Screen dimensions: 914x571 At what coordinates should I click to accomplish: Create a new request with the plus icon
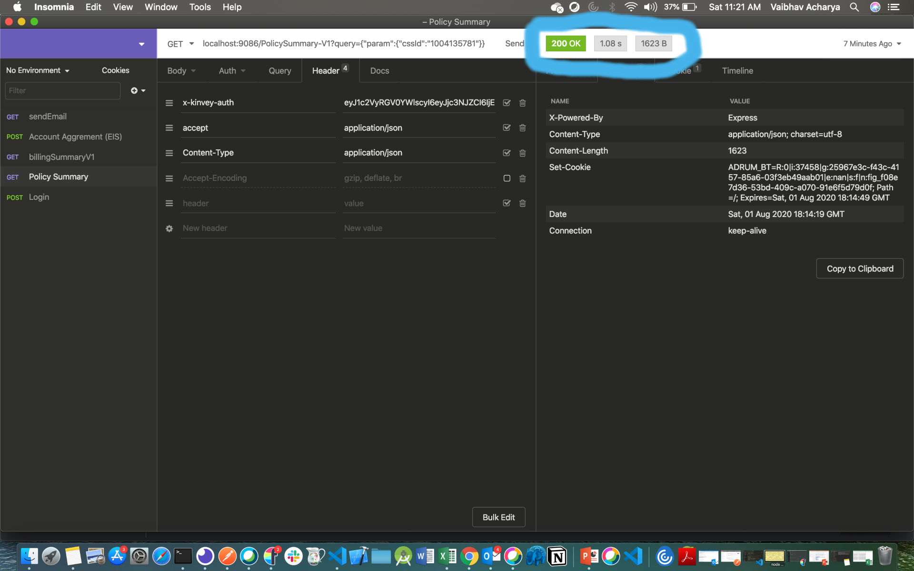tap(135, 90)
